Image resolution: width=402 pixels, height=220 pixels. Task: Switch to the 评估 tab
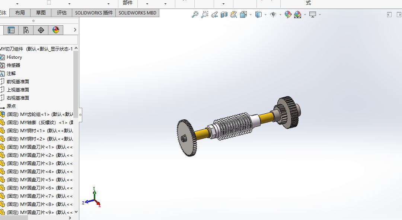pos(61,13)
